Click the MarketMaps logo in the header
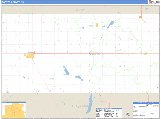This screenshot has width=161, height=119. [x=154, y=2]
